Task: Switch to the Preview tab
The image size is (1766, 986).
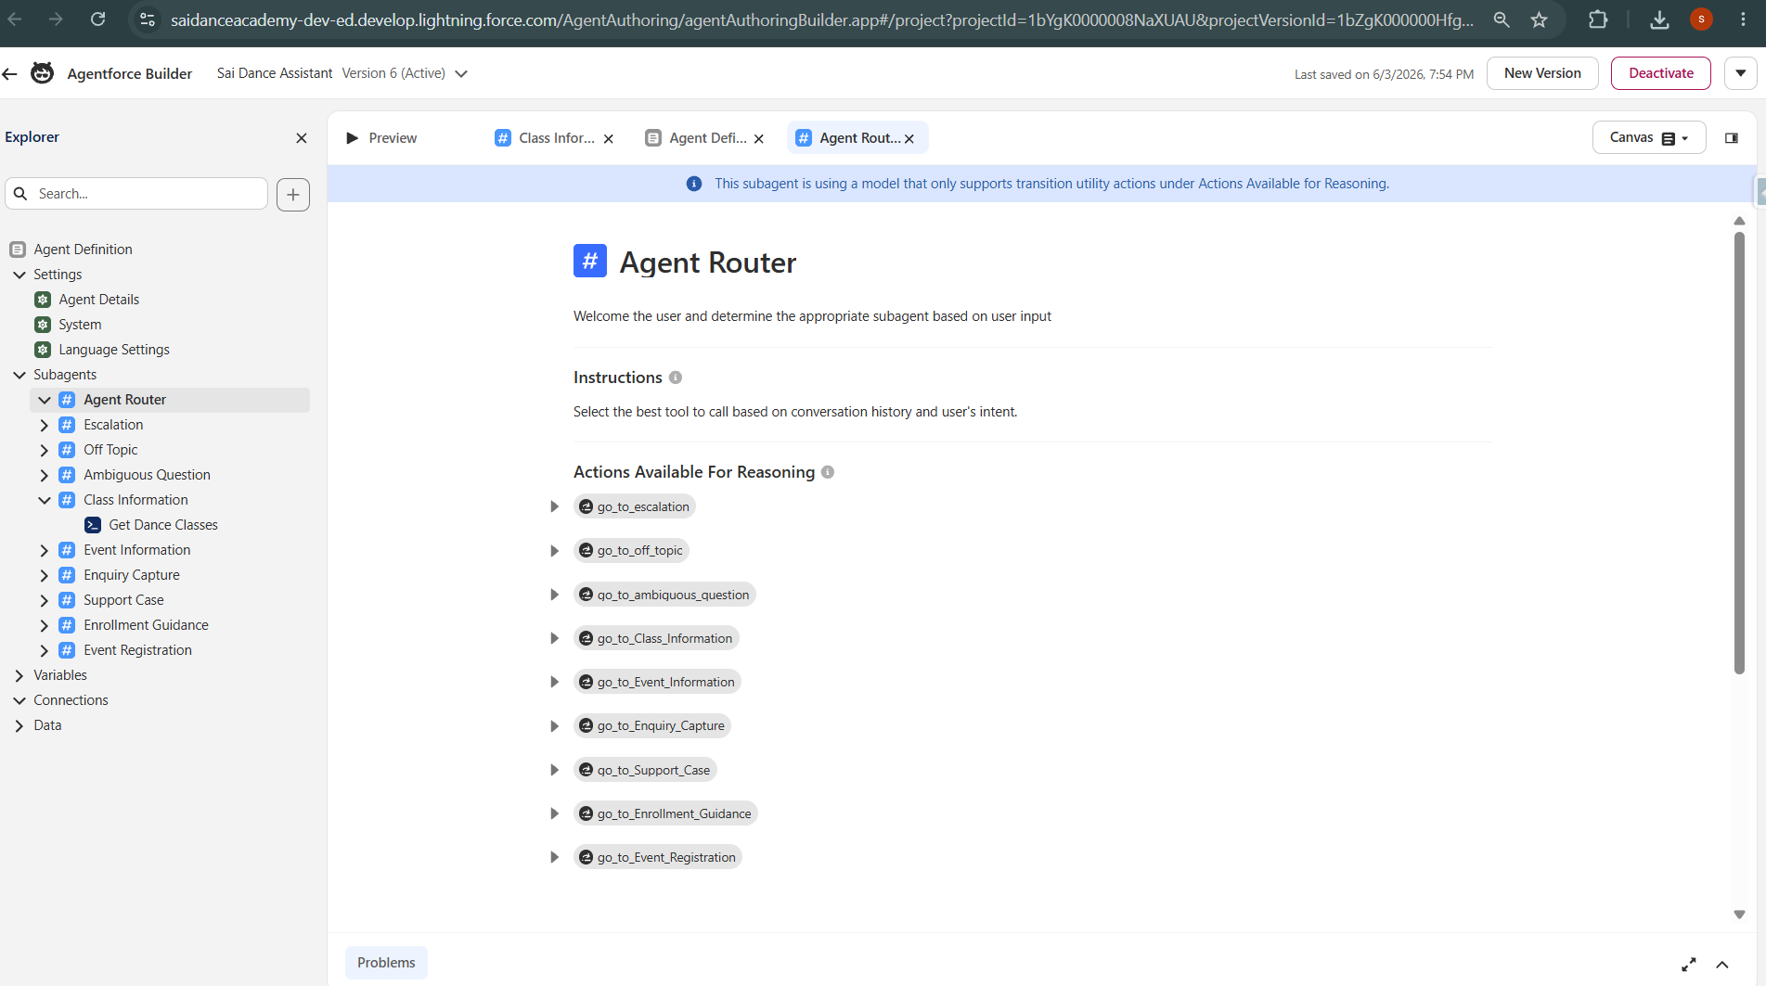Action: (381, 138)
